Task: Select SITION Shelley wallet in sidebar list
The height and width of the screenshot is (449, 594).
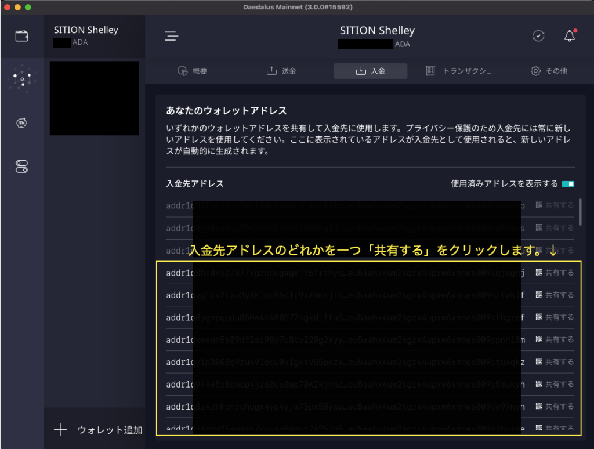Action: [x=94, y=36]
